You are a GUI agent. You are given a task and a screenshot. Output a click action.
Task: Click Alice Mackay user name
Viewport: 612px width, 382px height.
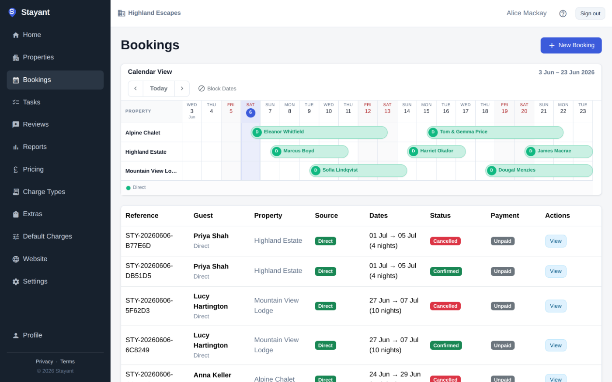[x=526, y=14]
